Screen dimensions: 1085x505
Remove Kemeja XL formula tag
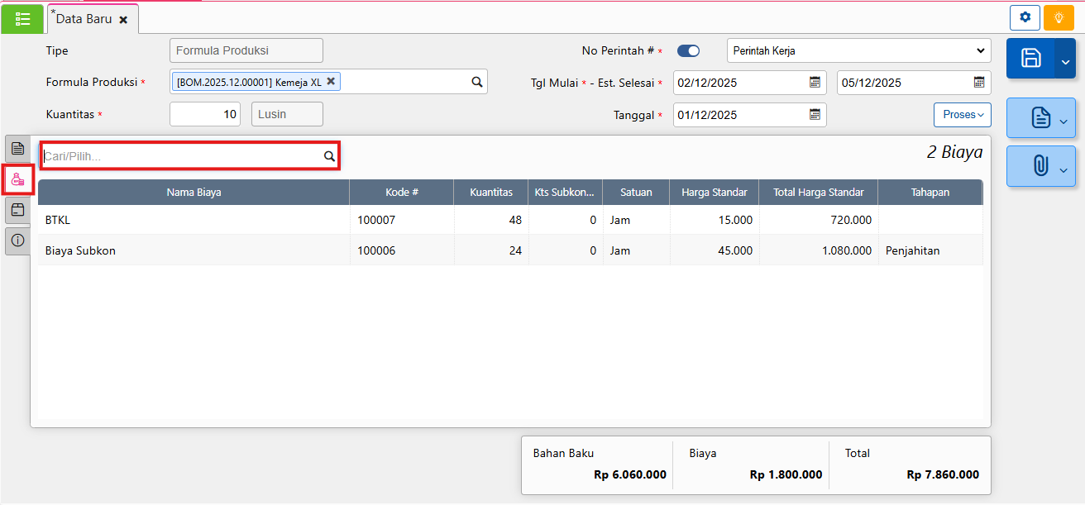[331, 81]
